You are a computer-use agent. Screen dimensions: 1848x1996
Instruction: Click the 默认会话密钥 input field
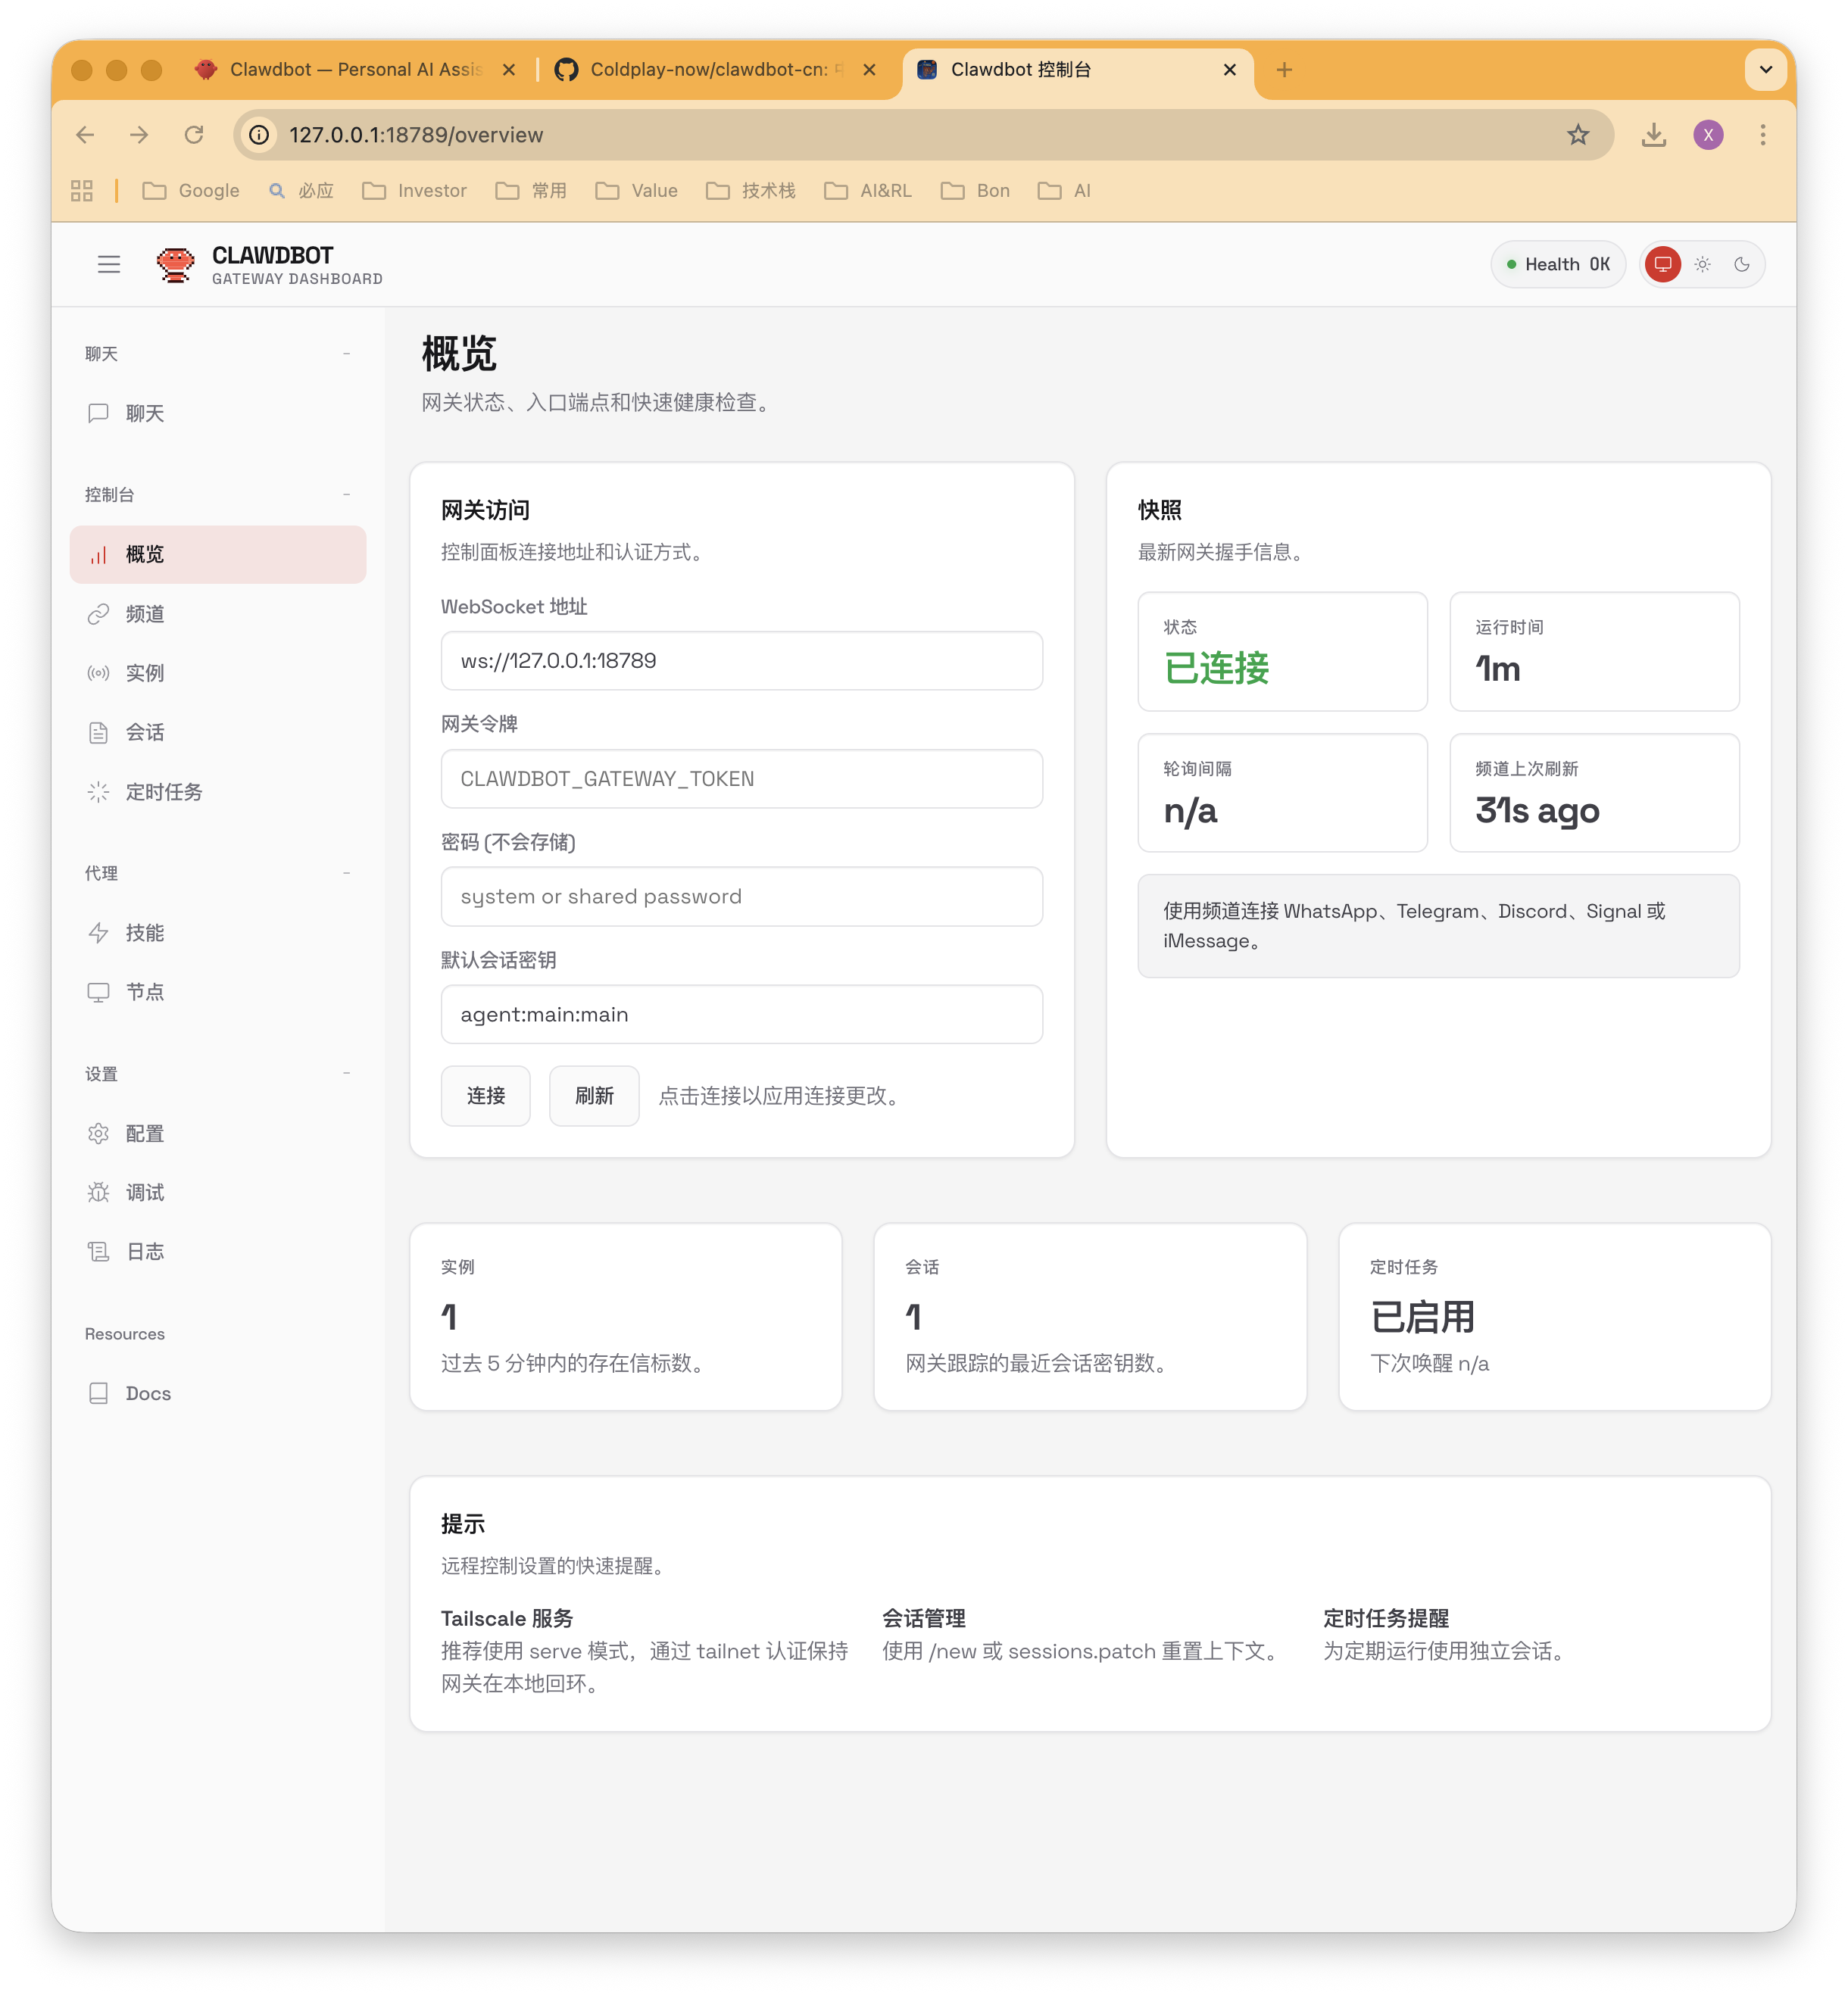point(742,1014)
